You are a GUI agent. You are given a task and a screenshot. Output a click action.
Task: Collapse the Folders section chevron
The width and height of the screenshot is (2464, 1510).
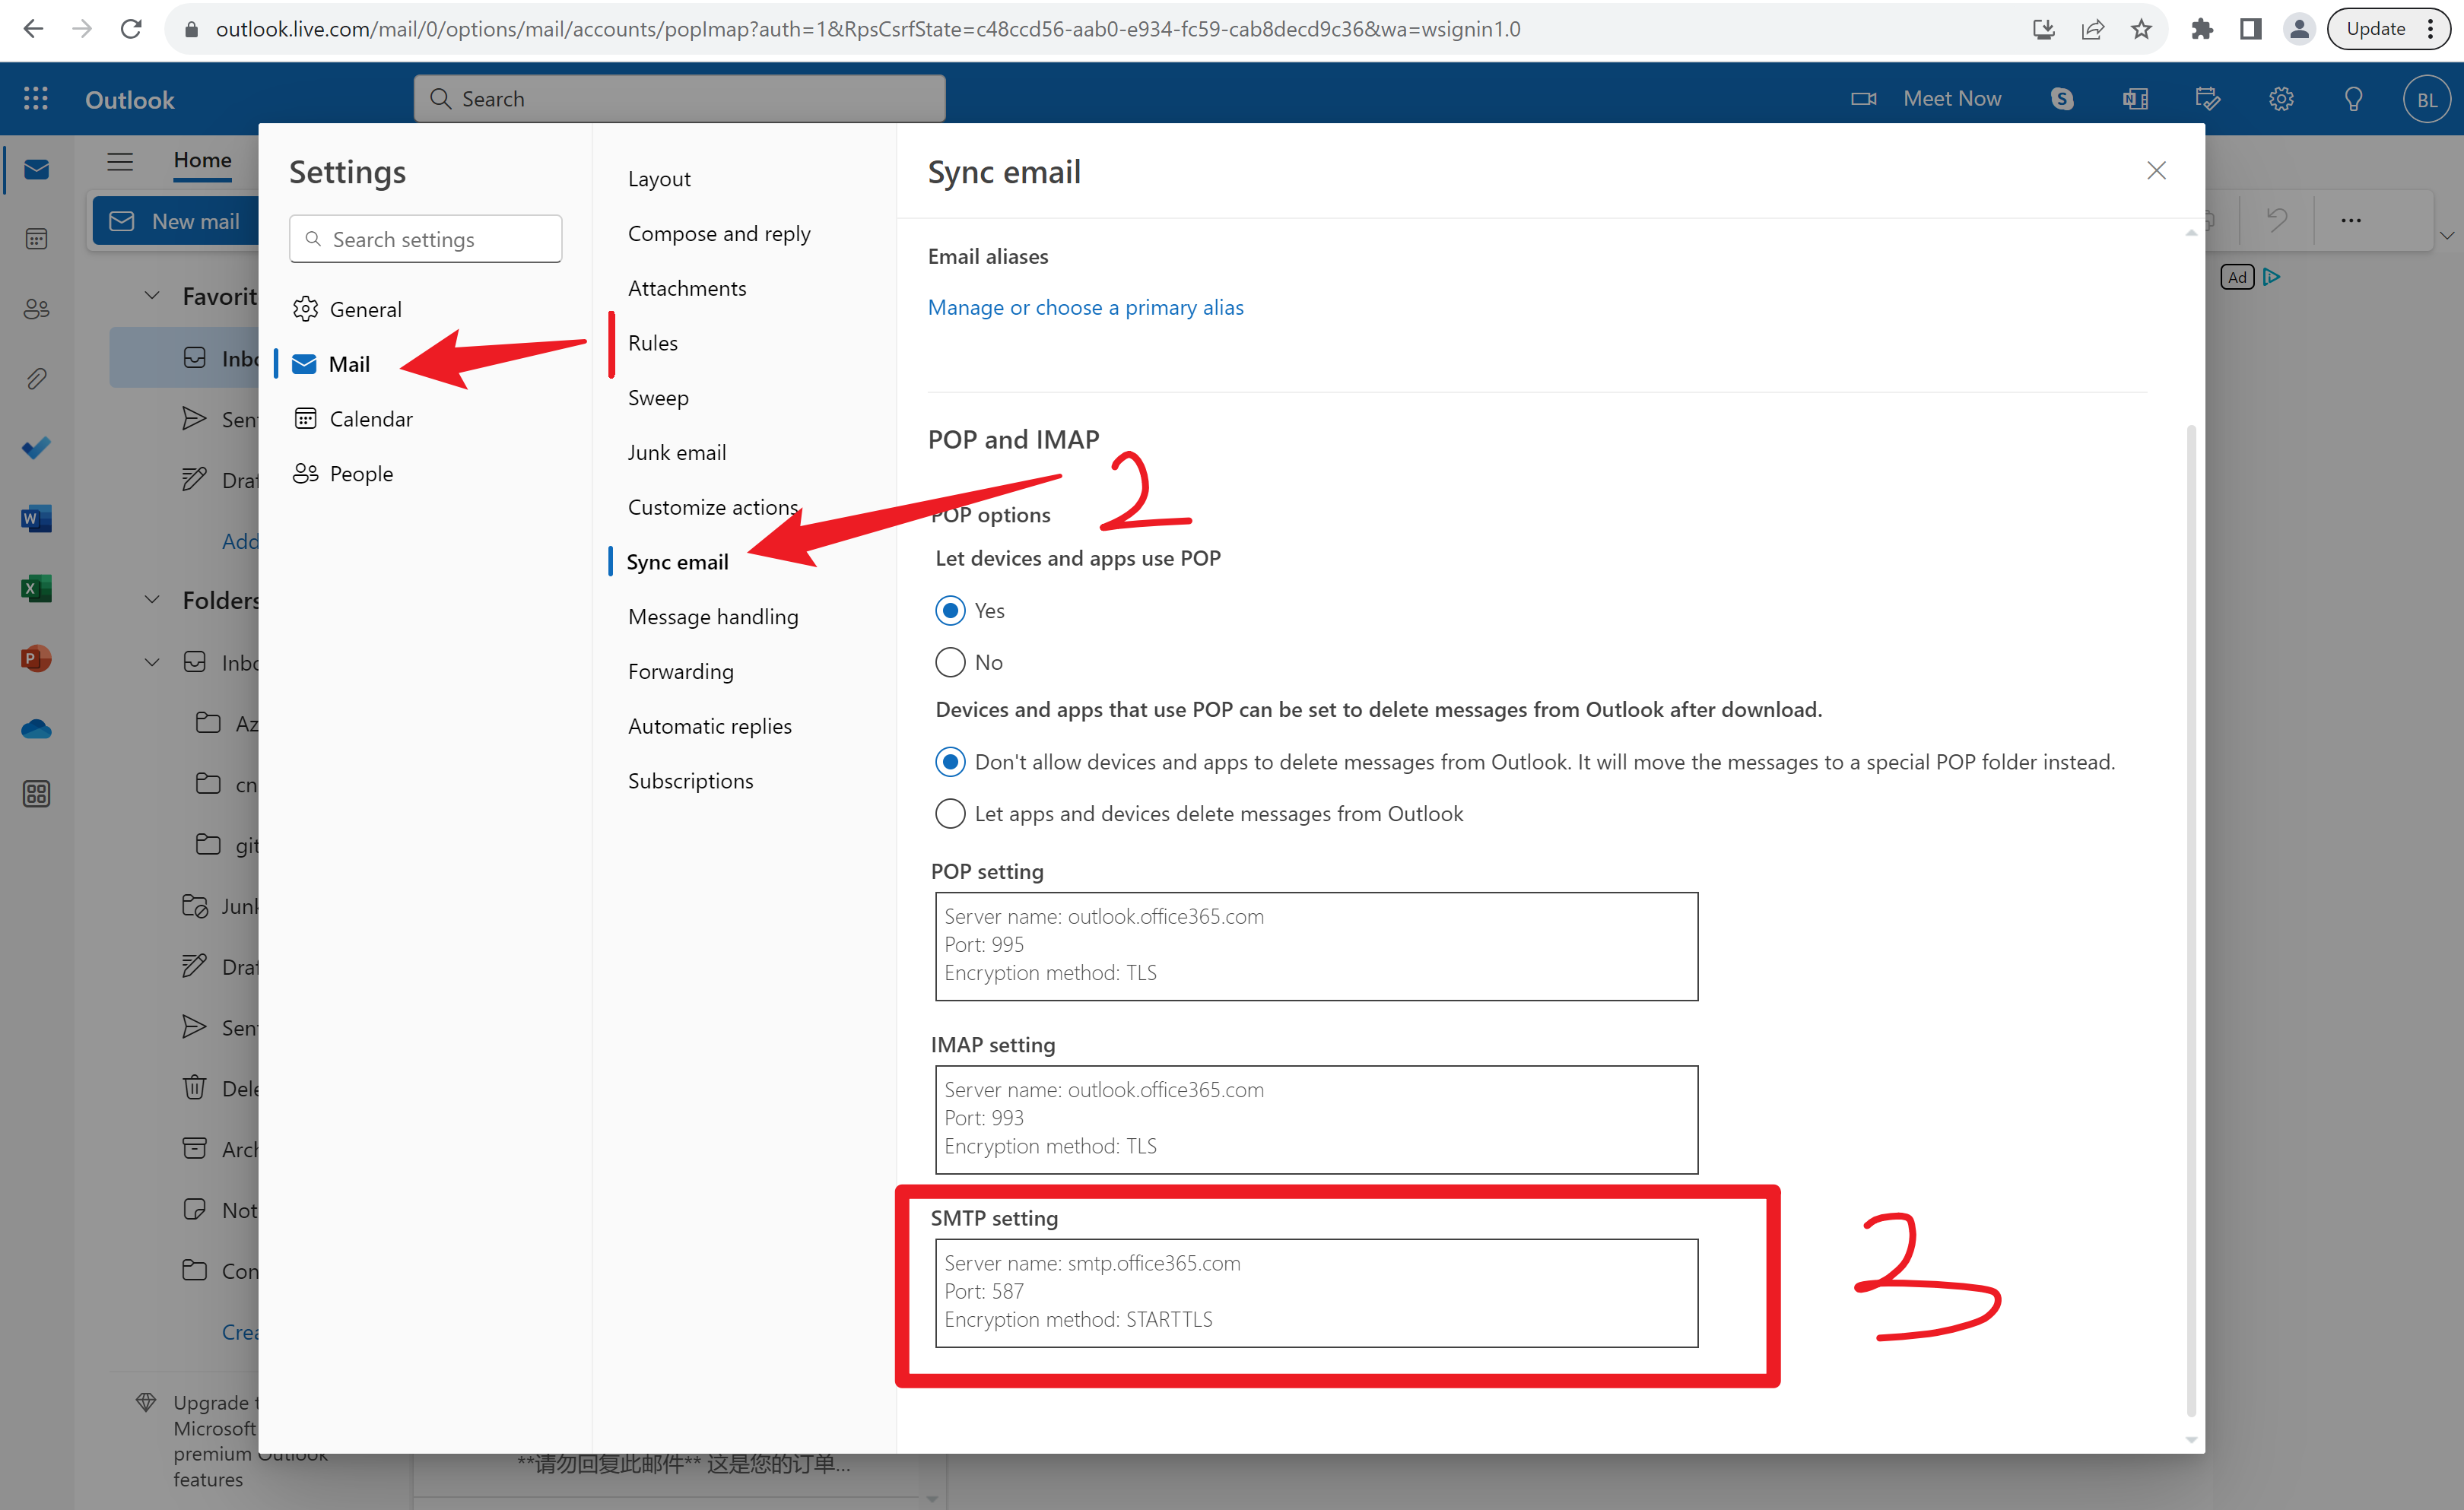pyautogui.click(x=152, y=600)
